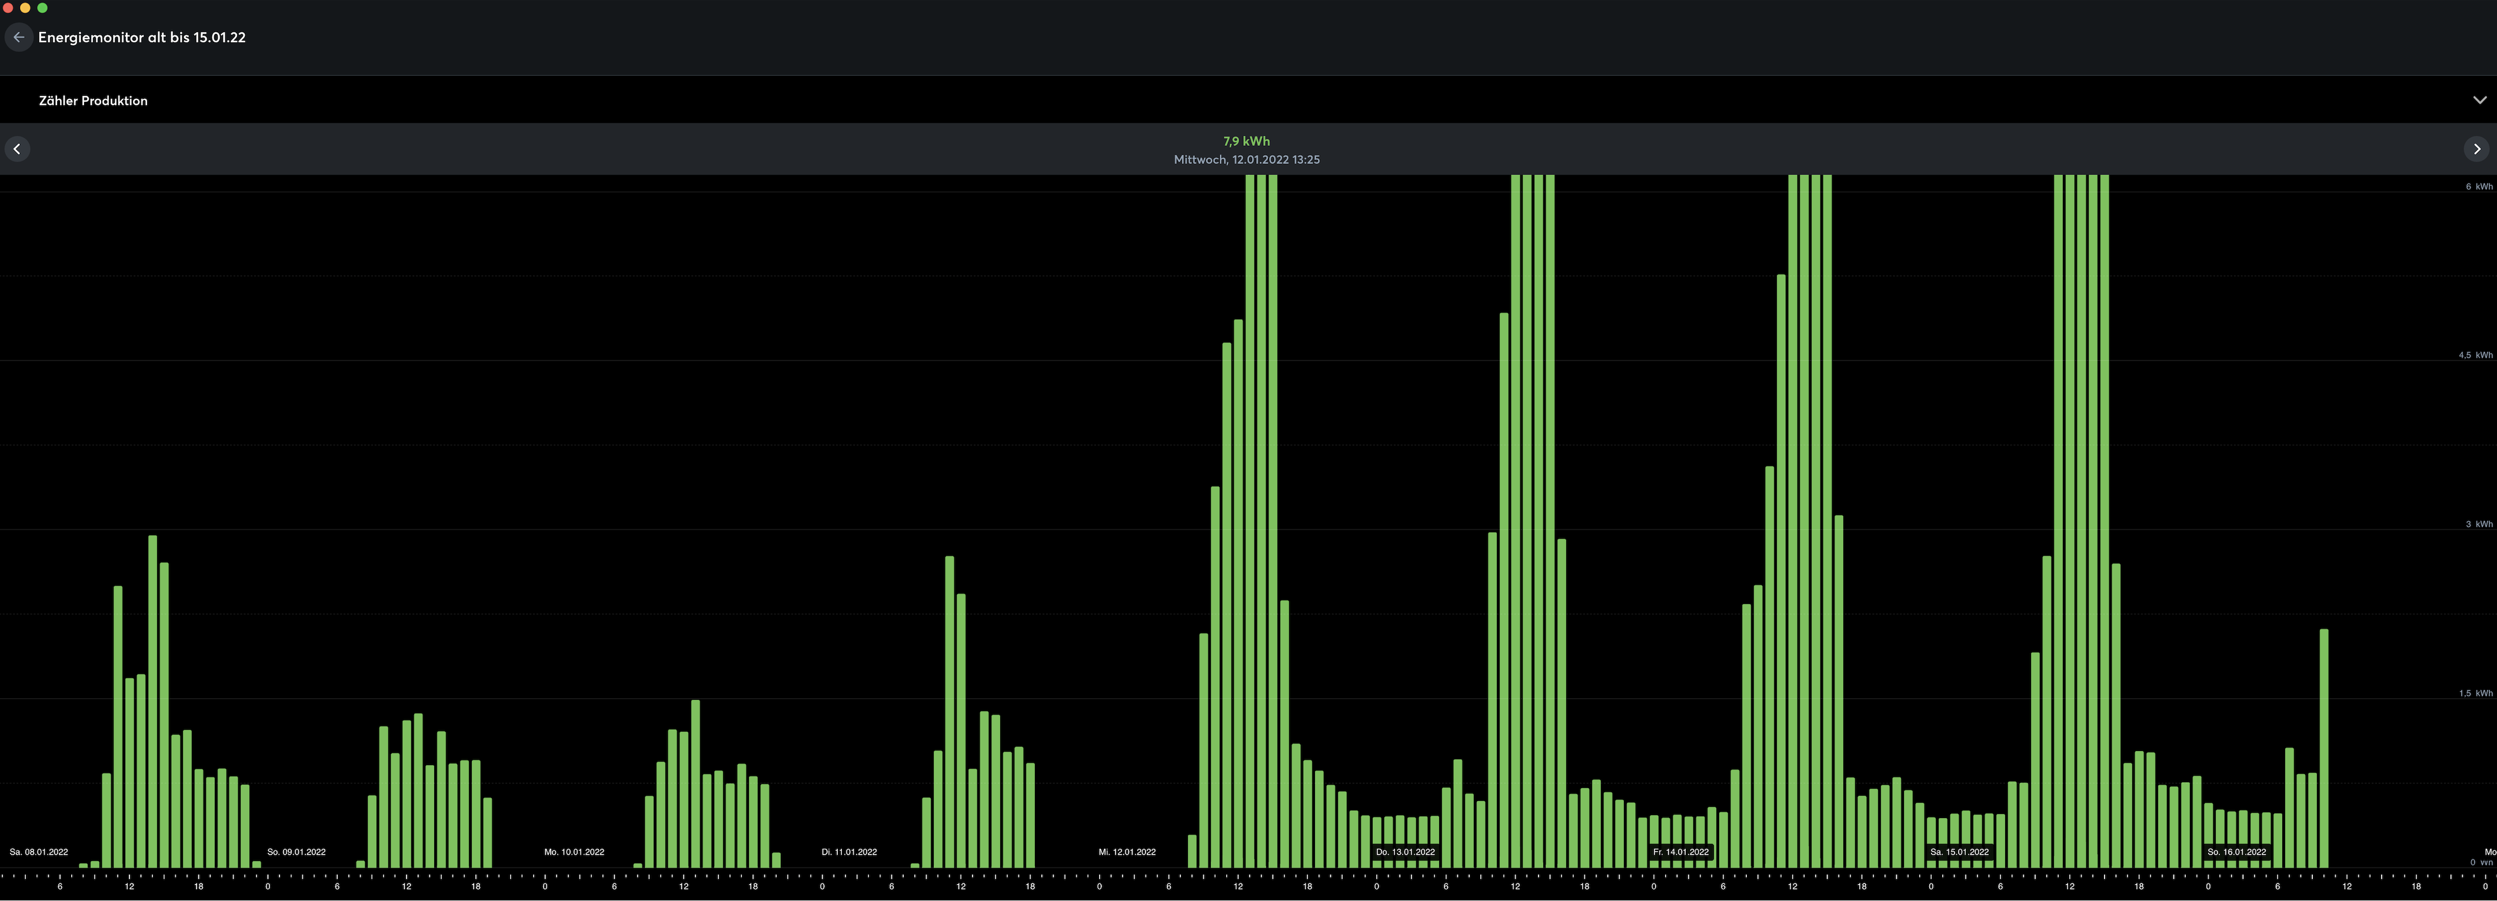2497x901 pixels.
Task: Expand the Zähler Produktion chevron
Action: (x=2479, y=100)
